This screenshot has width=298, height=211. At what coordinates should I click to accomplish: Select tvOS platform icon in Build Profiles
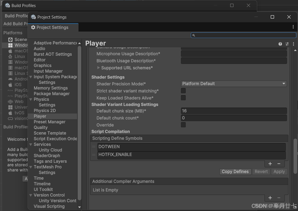click(10, 113)
